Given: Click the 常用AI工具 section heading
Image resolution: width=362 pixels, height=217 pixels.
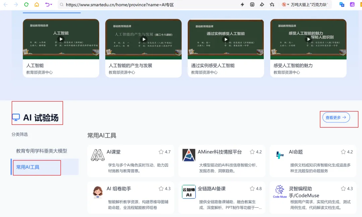Looking at the screenshot, I should point(102,135).
